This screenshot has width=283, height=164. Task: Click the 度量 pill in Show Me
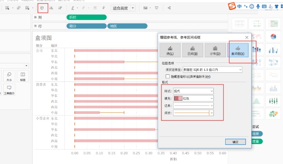point(257,141)
